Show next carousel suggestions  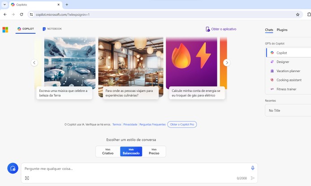click(227, 63)
